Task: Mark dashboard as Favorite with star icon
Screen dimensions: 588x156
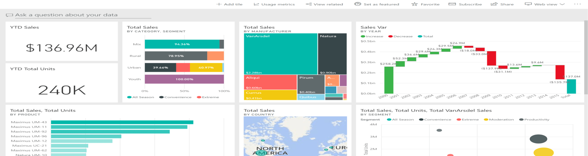Action: click(x=414, y=4)
